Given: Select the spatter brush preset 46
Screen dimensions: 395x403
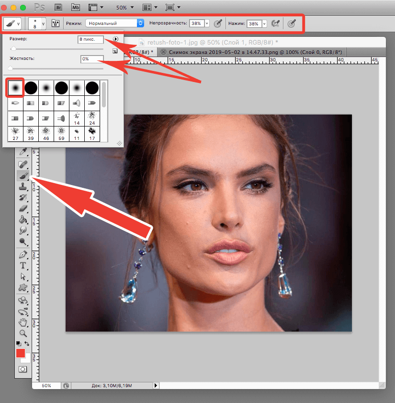Looking at the screenshot, I should 46,134.
